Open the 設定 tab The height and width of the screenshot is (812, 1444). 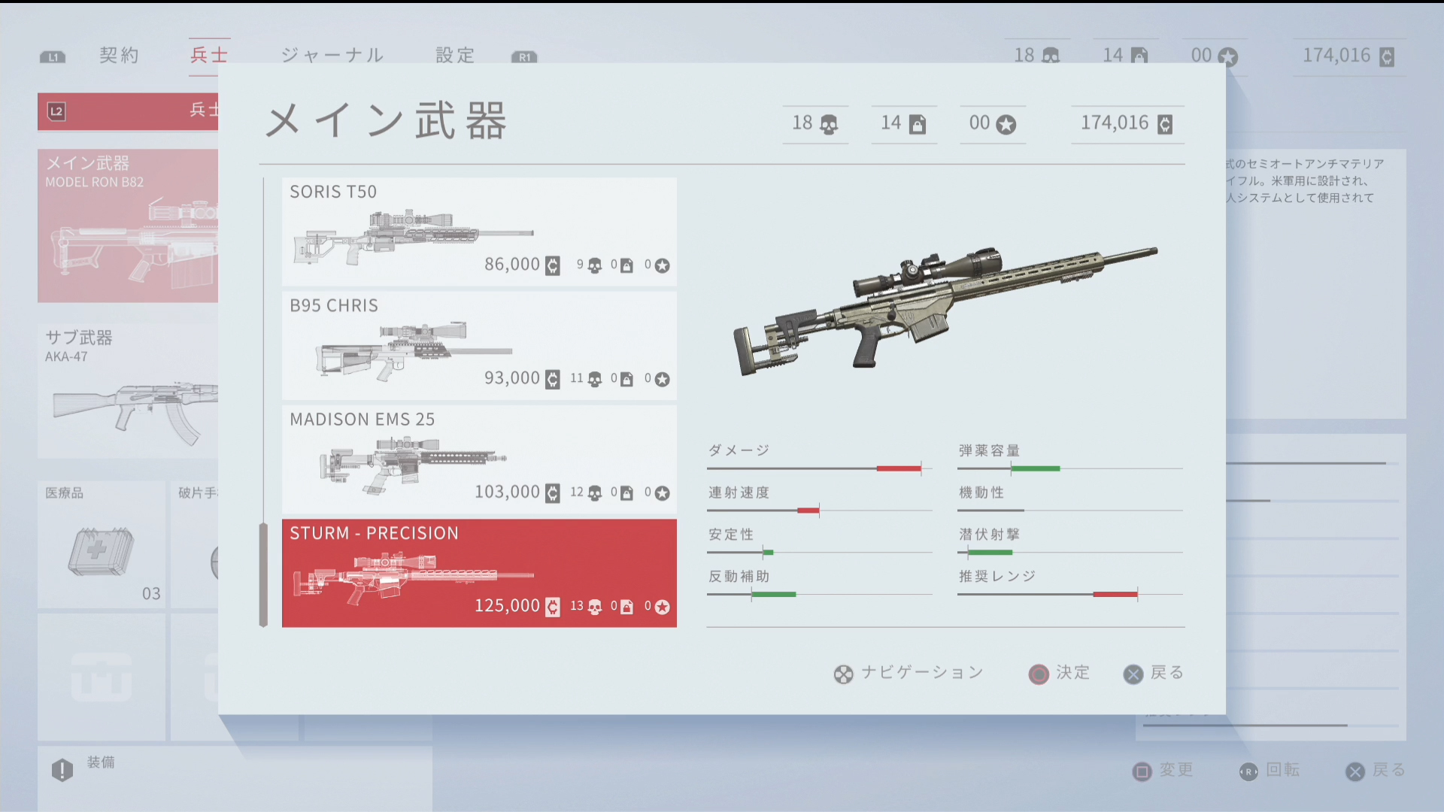455,56
